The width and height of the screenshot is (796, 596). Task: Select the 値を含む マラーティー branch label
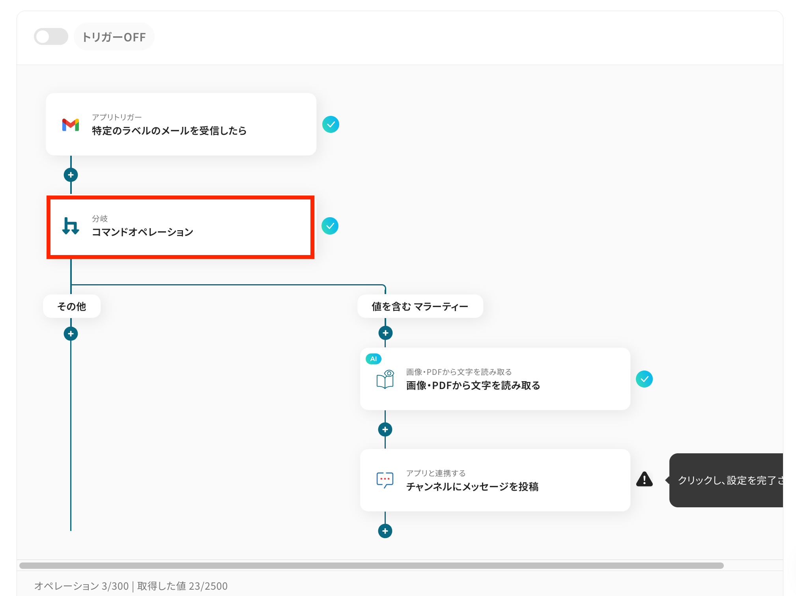420,306
